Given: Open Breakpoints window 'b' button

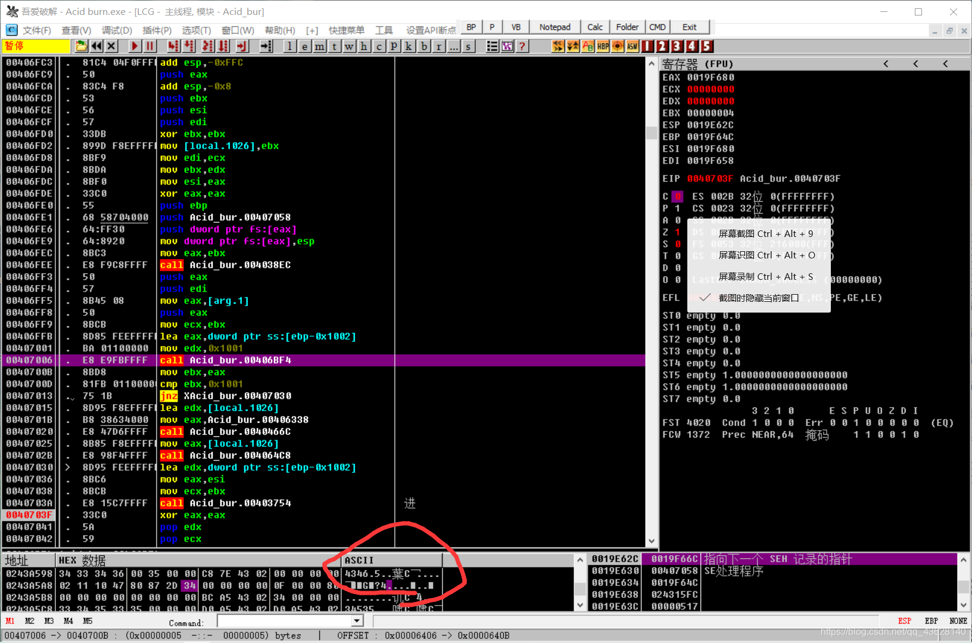Looking at the screenshot, I should tap(424, 46).
